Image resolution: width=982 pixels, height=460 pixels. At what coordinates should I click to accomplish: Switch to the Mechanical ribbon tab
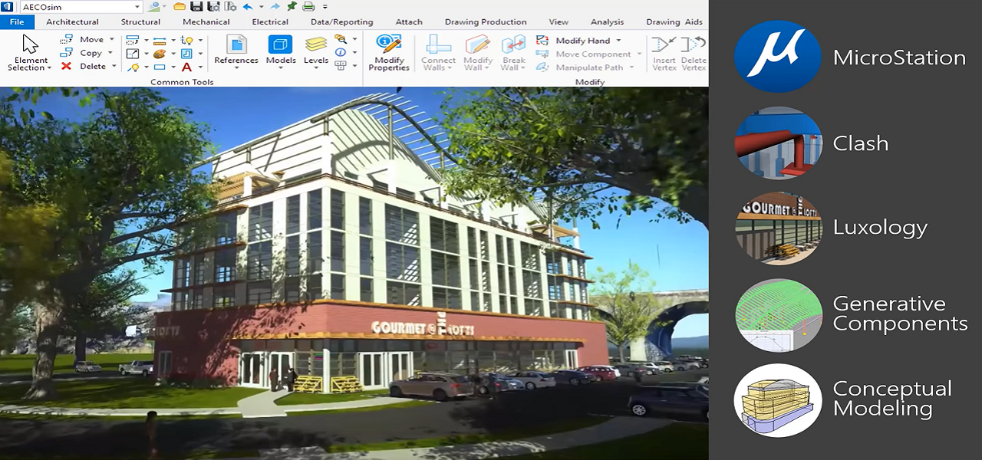click(x=206, y=22)
